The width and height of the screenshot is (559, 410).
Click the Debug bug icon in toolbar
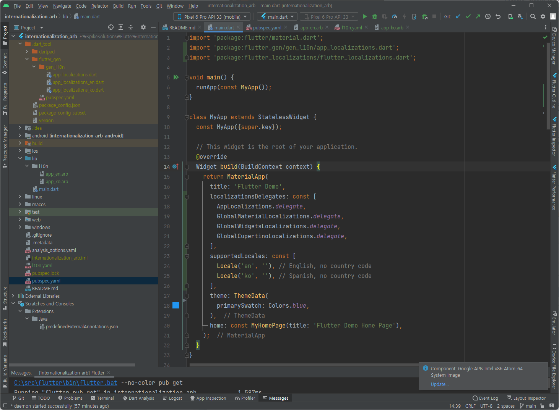click(375, 17)
